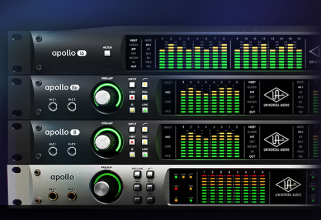Click the HI-Z indicator on Apollo 8p display
Image resolution: width=321 pixels, height=220 pixels.
[168, 112]
